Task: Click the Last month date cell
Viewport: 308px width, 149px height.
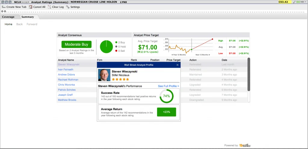Action: 228,64
